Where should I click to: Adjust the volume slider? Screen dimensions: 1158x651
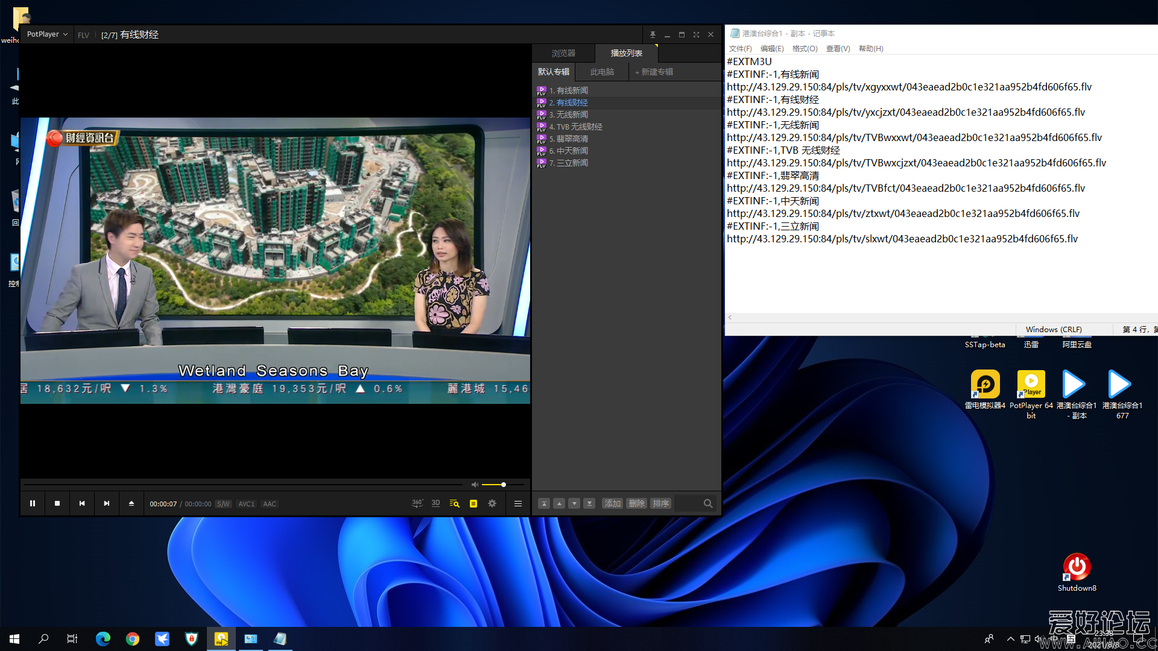[x=503, y=485]
